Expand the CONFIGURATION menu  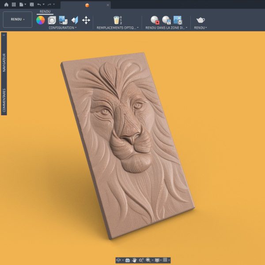(x=63, y=28)
